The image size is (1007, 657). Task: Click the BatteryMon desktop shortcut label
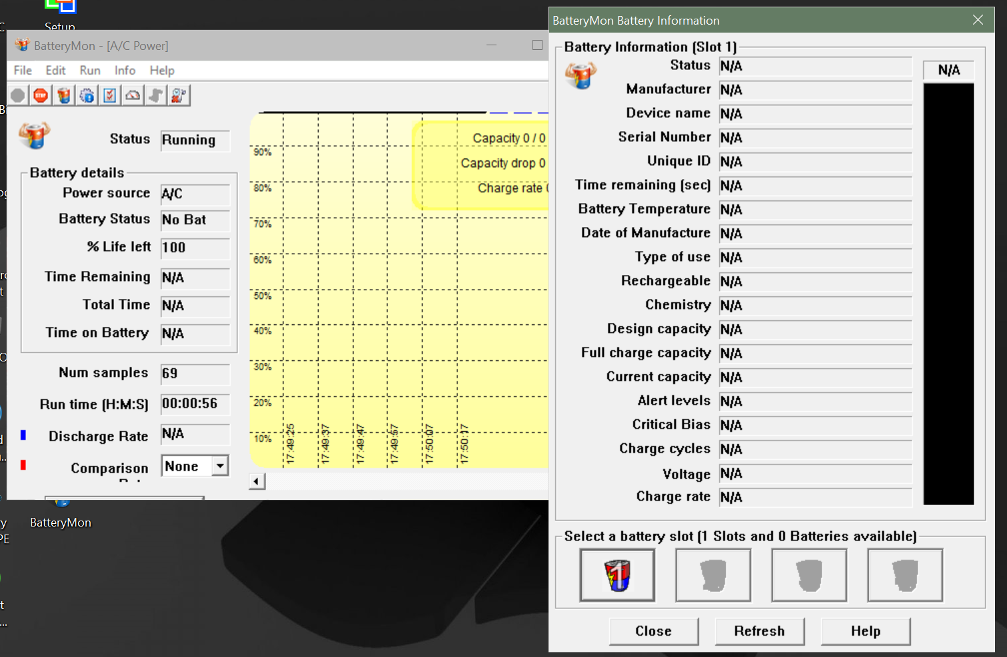click(x=61, y=523)
